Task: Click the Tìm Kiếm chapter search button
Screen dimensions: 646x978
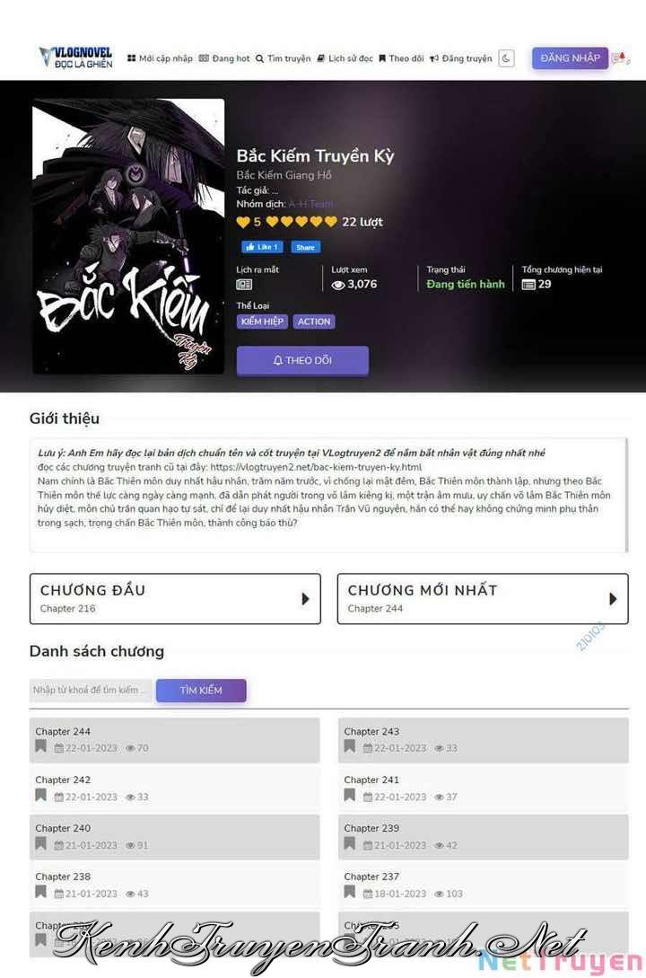Action: click(x=201, y=690)
